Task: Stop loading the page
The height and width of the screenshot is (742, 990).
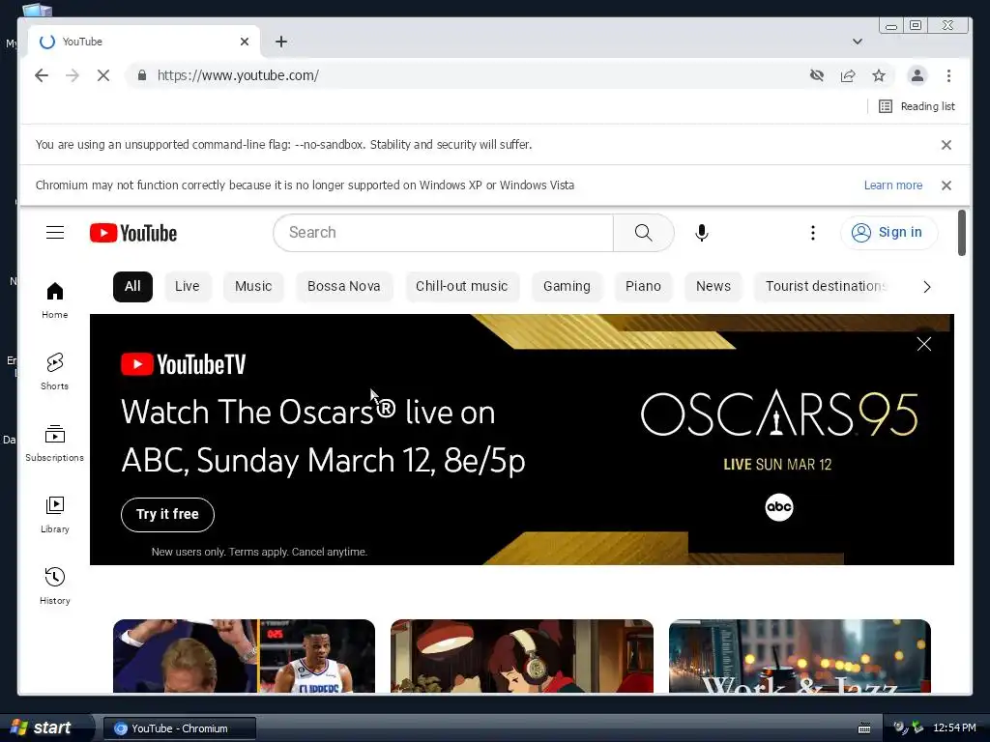Action: [x=103, y=75]
